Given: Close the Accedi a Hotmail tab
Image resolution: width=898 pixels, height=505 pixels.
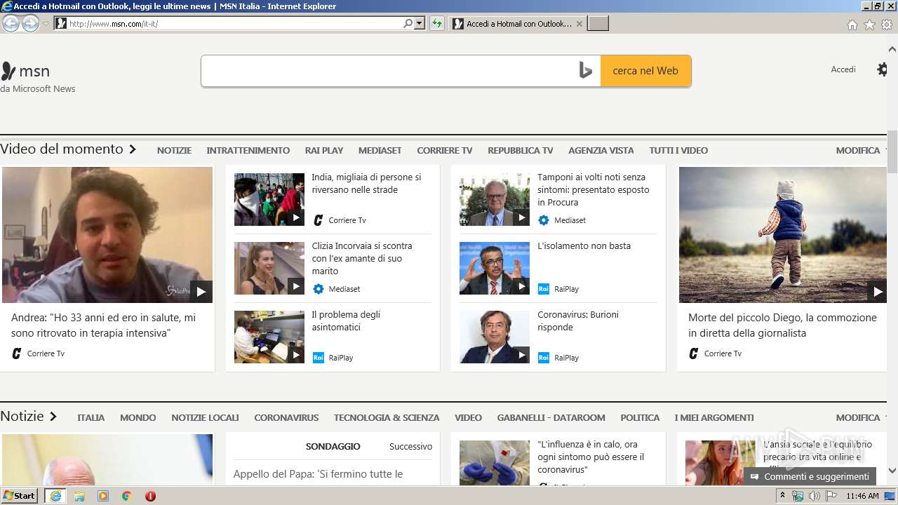Looking at the screenshot, I should click(x=579, y=24).
